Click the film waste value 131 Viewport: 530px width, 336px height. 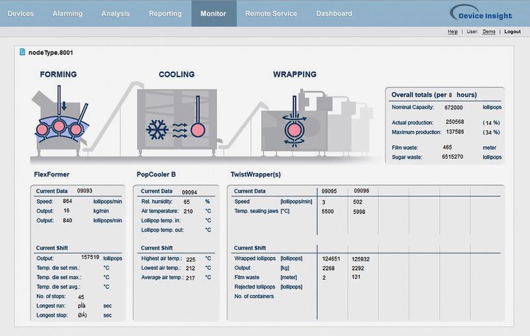356,276
